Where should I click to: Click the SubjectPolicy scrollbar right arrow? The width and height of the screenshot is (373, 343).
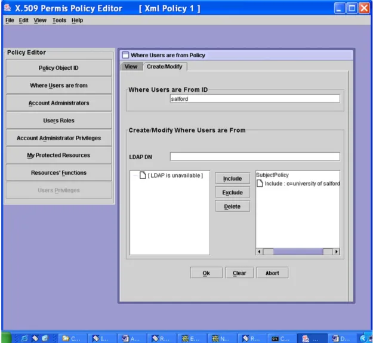coord(336,252)
